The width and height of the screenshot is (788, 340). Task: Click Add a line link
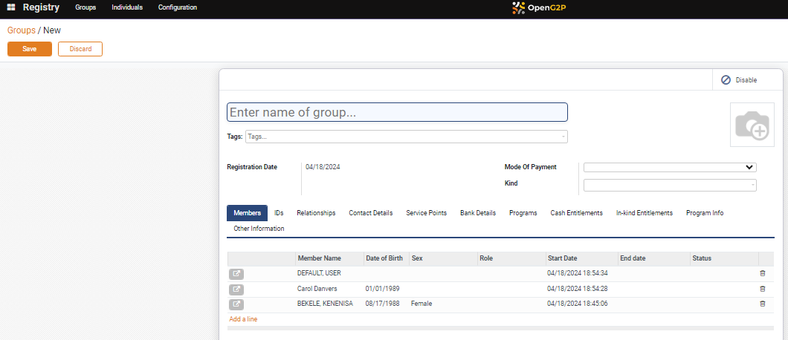tap(243, 319)
